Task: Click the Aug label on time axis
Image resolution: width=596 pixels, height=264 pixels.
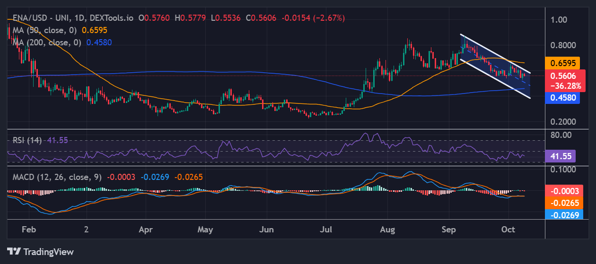Action: point(386,230)
